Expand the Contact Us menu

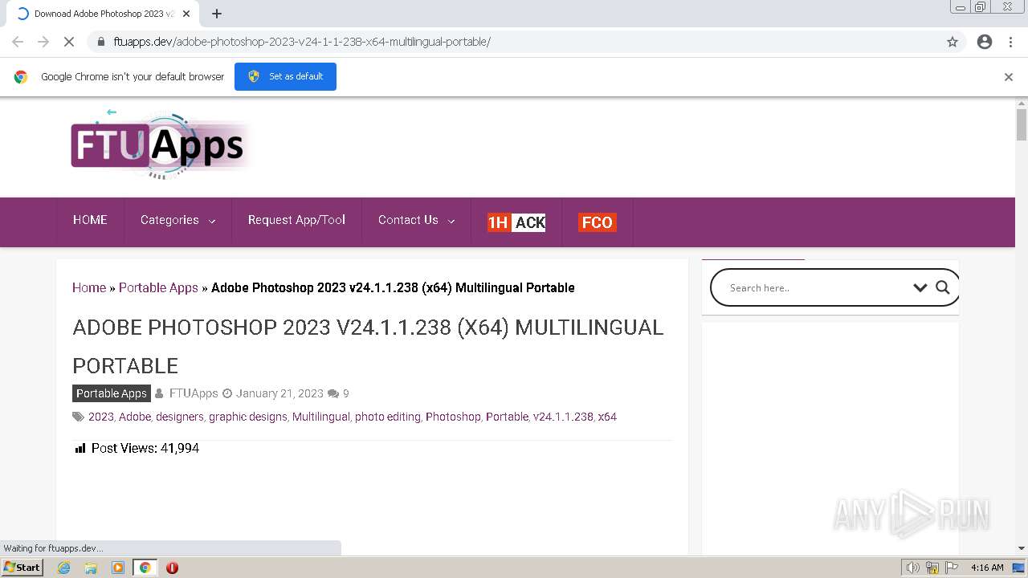pos(416,220)
